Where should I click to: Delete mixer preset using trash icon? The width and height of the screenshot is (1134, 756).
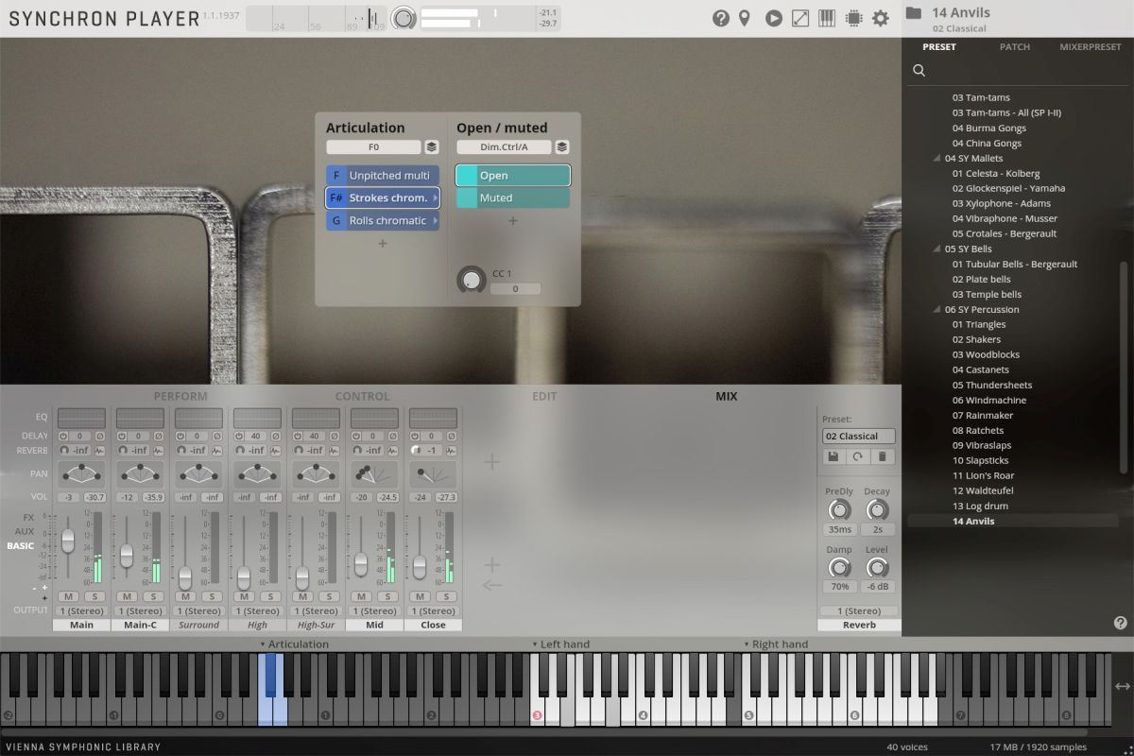point(882,456)
